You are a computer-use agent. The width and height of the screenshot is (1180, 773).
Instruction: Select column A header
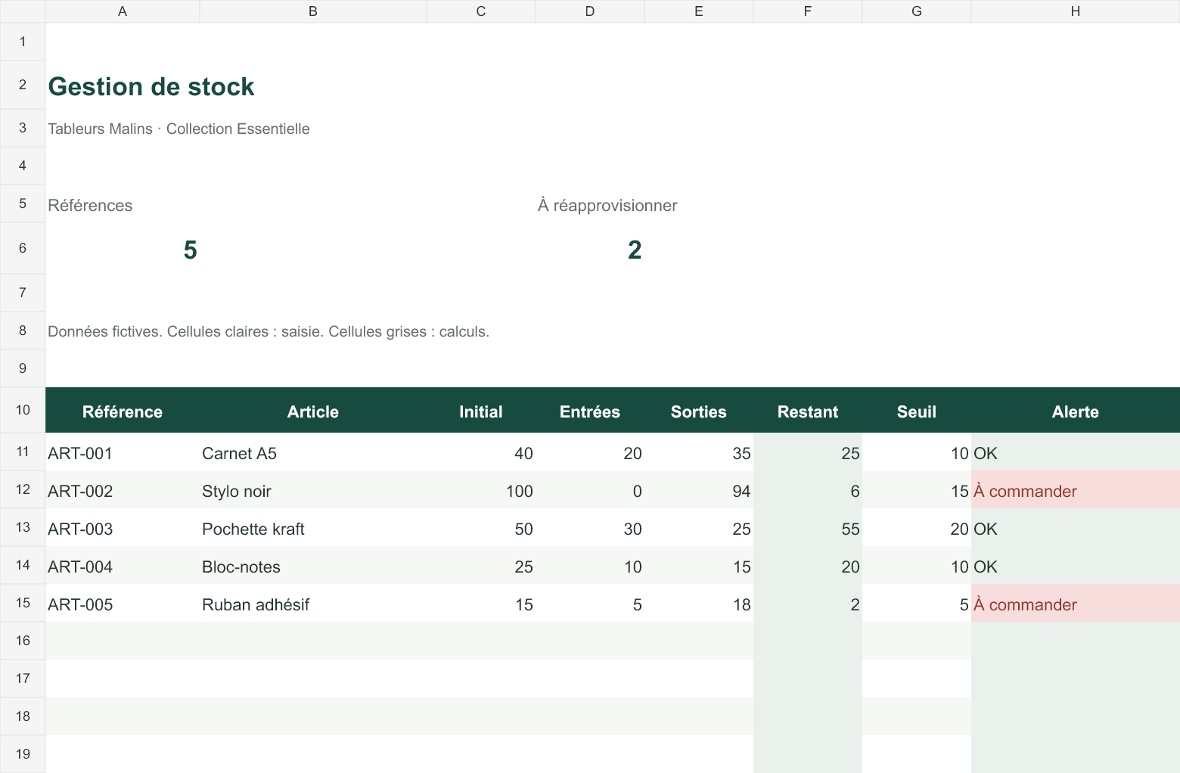(123, 11)
